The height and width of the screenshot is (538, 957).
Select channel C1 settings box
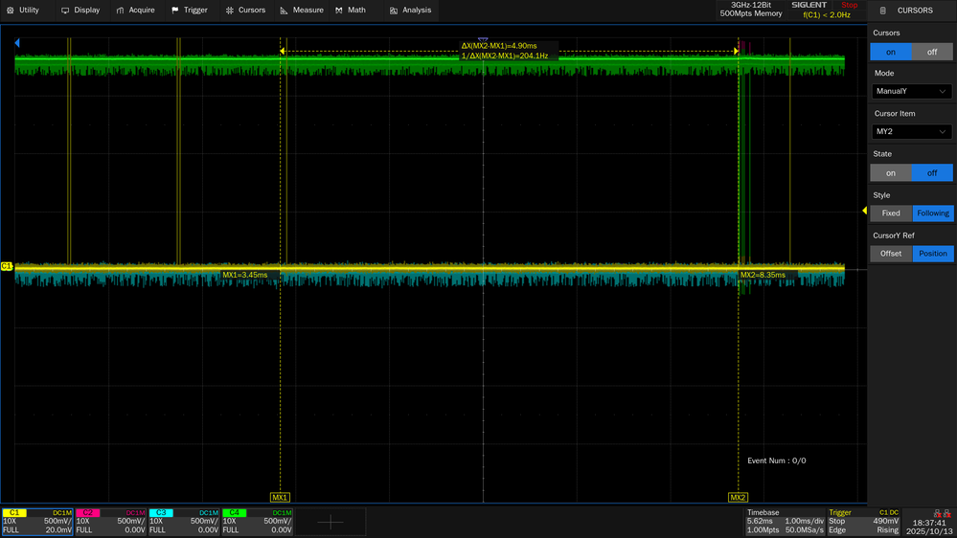coord(37,522)
